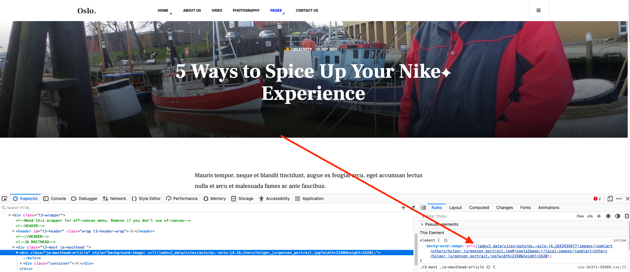Select the Rules sidebar tab
The width and height of the screenshot is (630, 272).
point(437,208)
